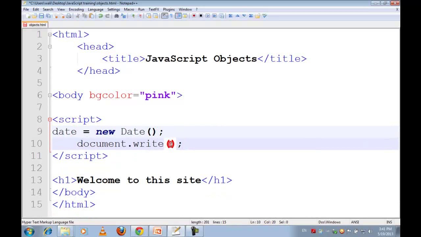Open the TextFX menu

coord(154,9)
